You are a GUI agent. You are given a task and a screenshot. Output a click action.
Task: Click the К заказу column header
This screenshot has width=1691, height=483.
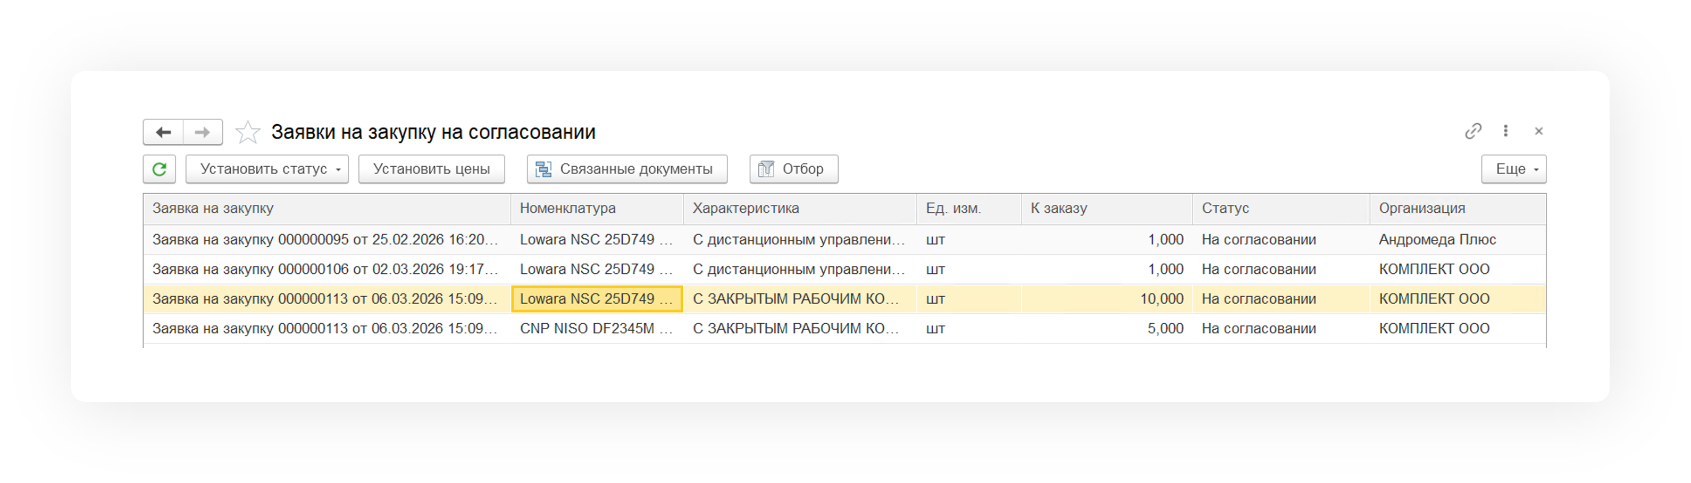click(x=1059, y=209)
